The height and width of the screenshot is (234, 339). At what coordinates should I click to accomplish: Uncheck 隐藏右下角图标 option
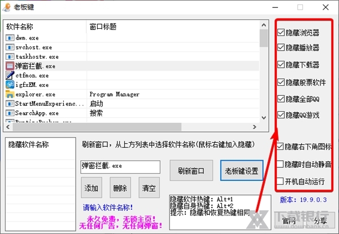[280, 147]
